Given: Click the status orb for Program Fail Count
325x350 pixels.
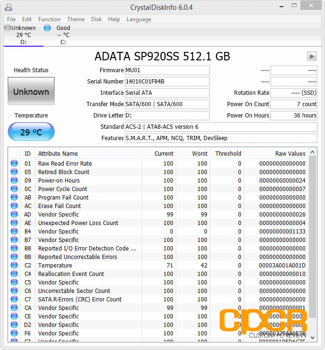Looking at the screenshot, I should pyautogui.click(x=14, y=197).
